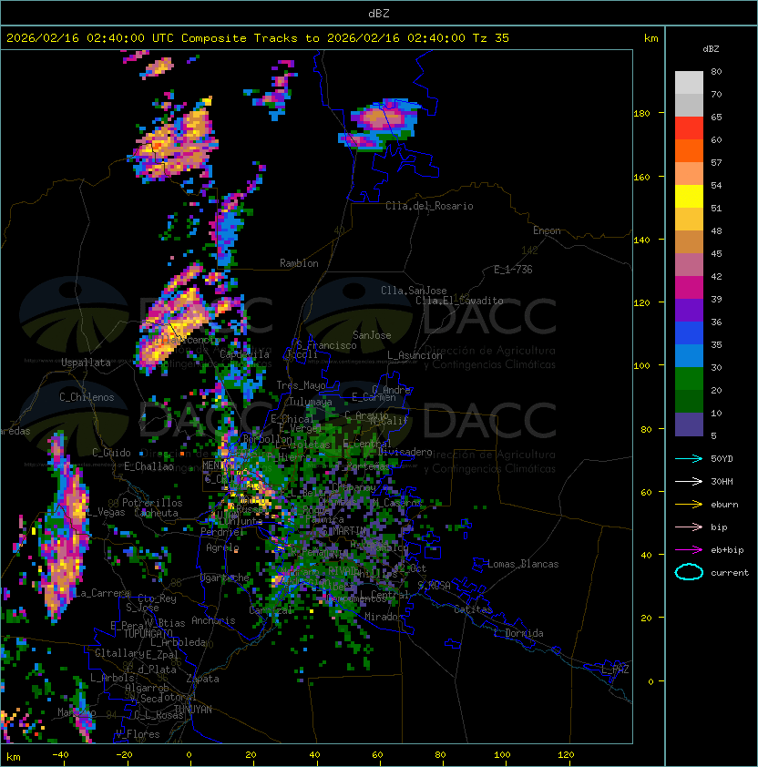Click the 'dBZ' heading above legend
758x767 pixels.
point(711,49)
